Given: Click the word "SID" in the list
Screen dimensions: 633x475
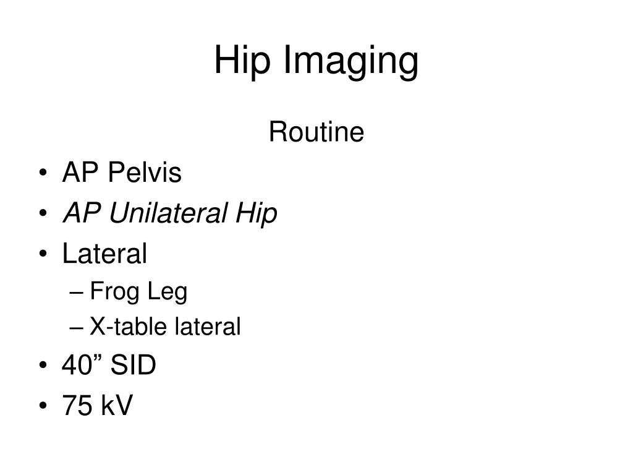Looking at the screenshot, I should pyautogui.click(x=133, y=366).
